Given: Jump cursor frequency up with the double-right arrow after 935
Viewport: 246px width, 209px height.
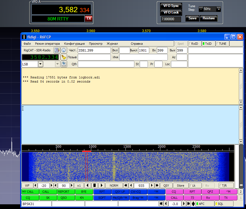Looking at the screenshot, I should pyautogui.click(x=157, y=186).
